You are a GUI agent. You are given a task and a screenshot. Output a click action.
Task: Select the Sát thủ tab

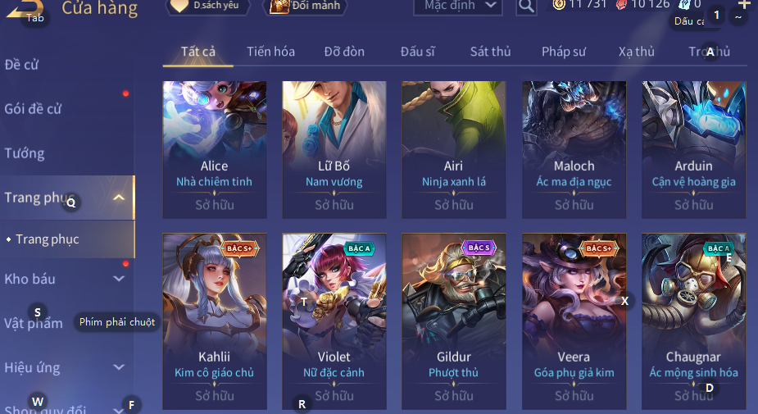click(x=490, y=52)
